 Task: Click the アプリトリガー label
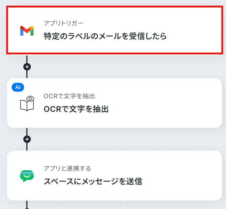coord(64,23)
